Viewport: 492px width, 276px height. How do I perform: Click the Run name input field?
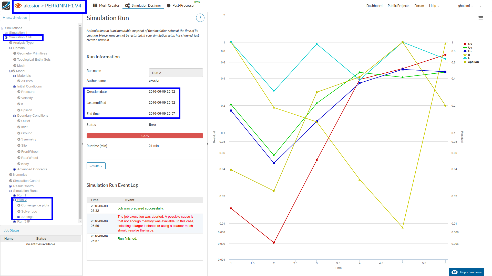pyautogui.click(x=176, y=73)
